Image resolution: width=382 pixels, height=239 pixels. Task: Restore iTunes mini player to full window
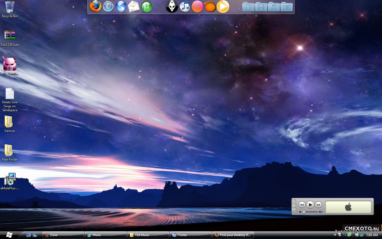(294, 206)
